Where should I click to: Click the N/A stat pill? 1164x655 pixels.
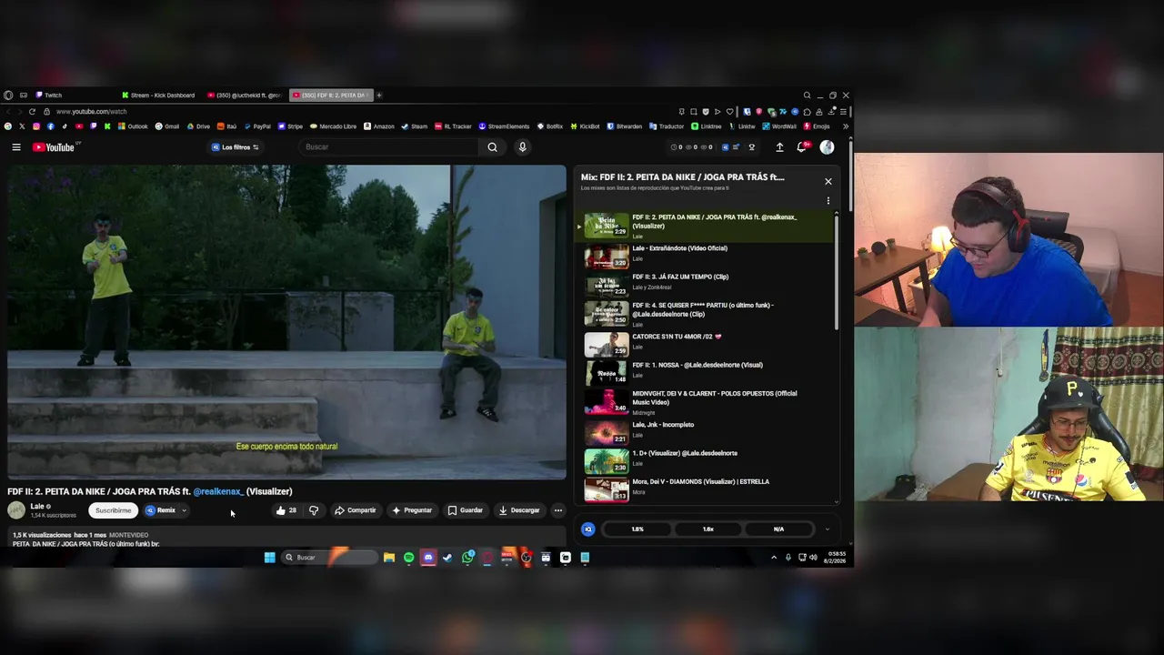point(778,529)
